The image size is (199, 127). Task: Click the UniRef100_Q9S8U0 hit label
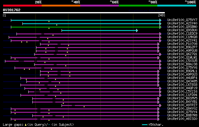pos(182,30)
